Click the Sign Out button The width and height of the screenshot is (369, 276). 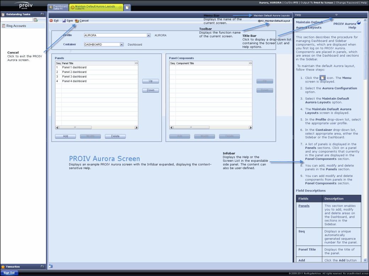(x=9, y=273)
